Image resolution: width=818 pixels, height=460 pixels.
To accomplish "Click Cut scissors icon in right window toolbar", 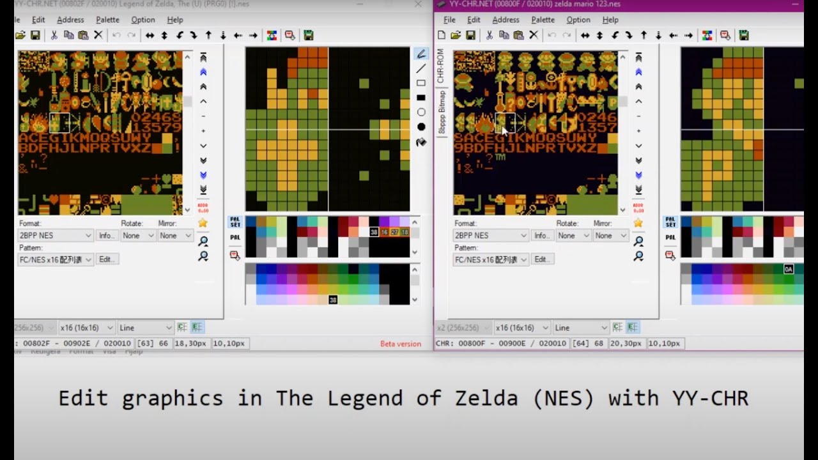I will click(x=489, y=35).
